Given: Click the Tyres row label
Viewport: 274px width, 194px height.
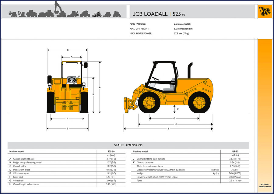Looking at the screenshot, I should pos(139,181).
